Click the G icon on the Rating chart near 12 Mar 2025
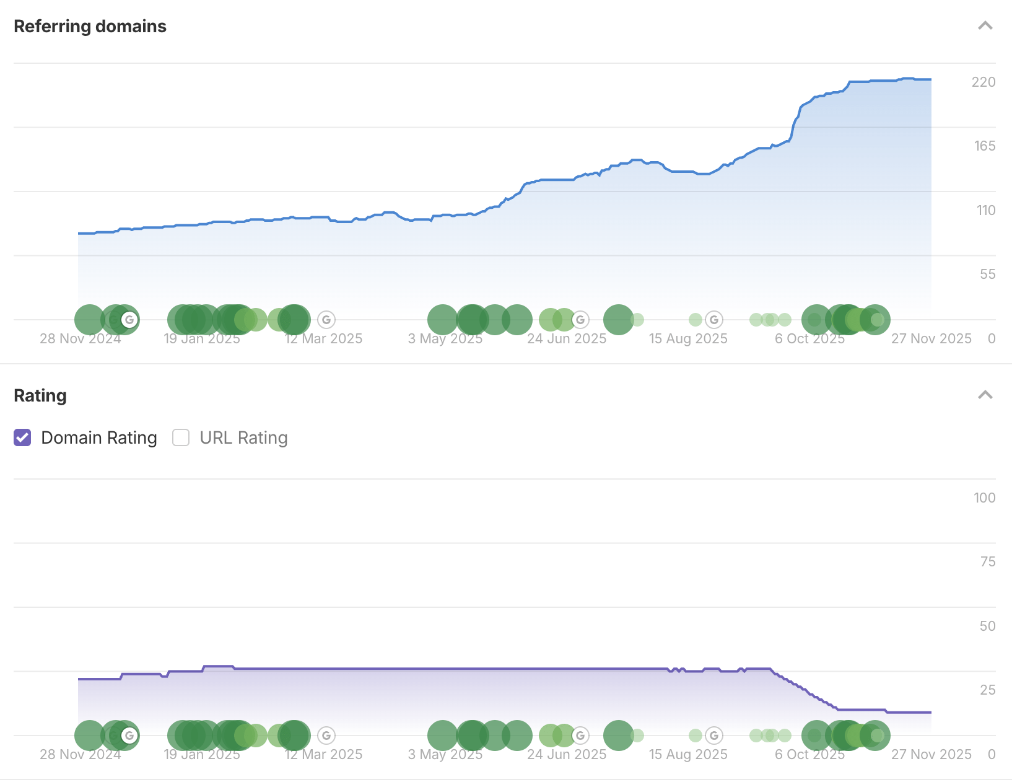This screenshot has width=1012, height=782. [x=326, y=736]
